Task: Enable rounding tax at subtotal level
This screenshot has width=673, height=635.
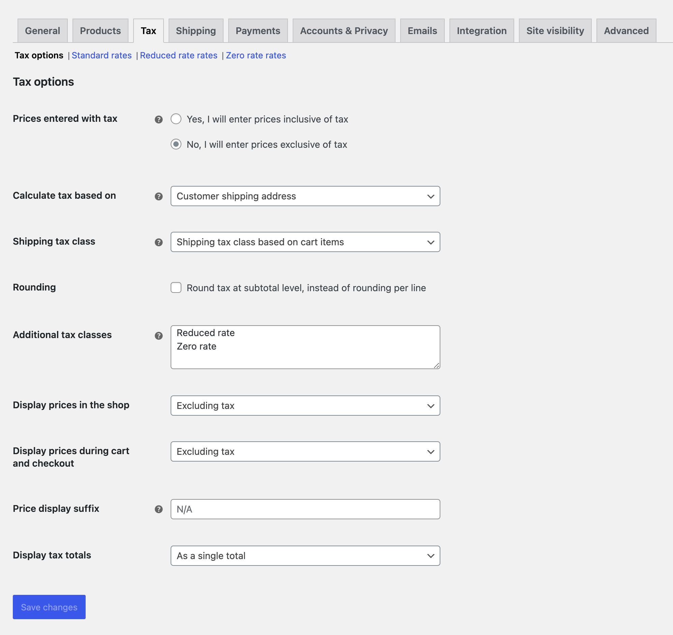Action: [176, 288]
